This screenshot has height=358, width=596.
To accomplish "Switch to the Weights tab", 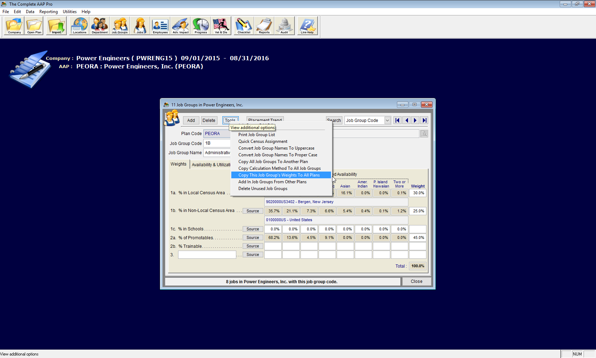I will pyautogui.click(x=178, y=164).
